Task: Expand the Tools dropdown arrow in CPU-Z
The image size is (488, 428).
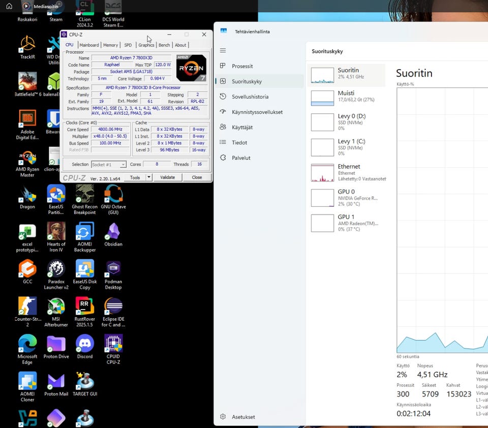Action: (149, 177)
